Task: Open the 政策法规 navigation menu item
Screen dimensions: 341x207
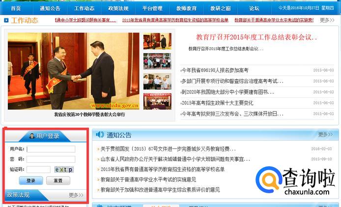Action: pyautogui.click(x=118, y=8)
